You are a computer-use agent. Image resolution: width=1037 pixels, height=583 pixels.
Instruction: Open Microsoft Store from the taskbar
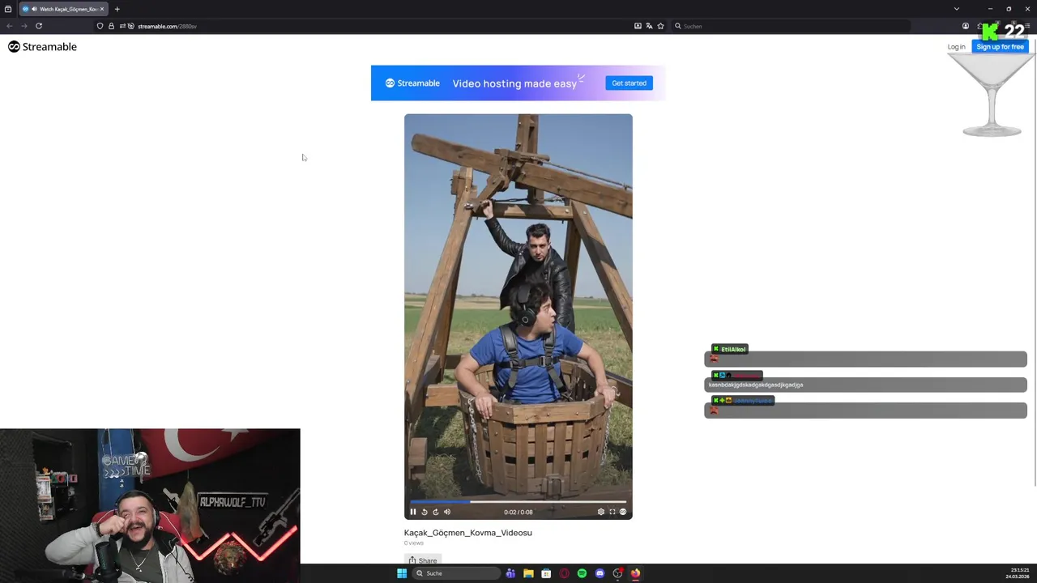point(546,573)
